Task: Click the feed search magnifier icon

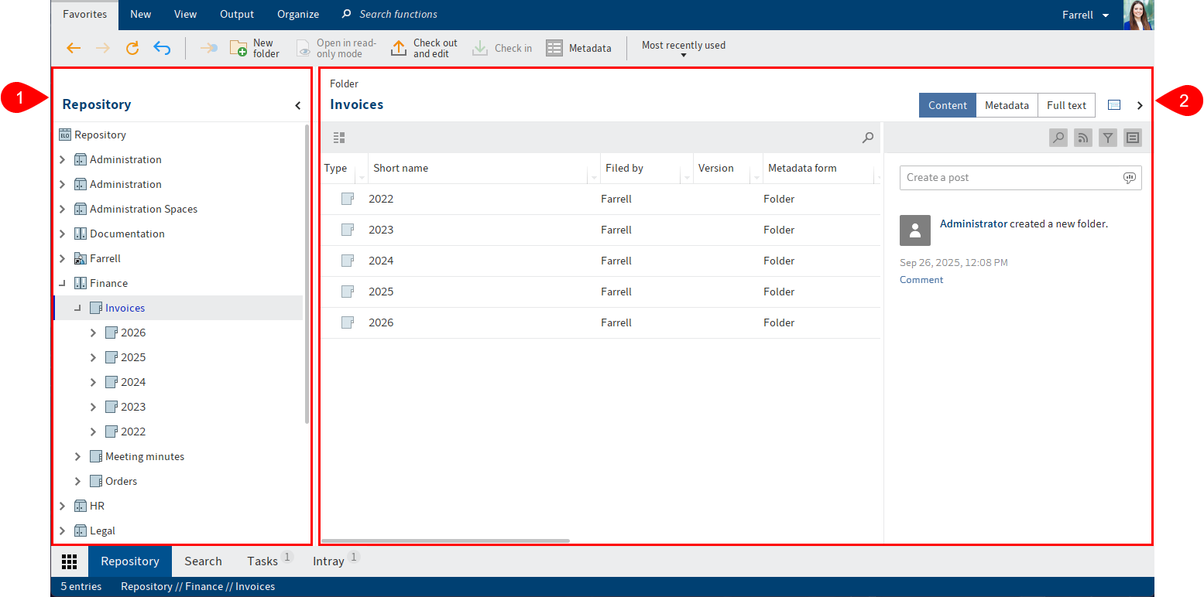Action: (1058, 138)
